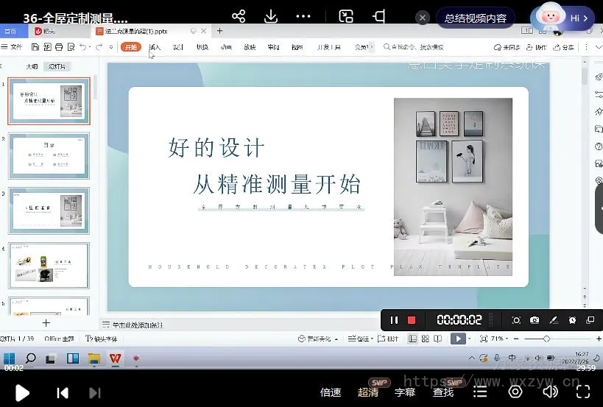Add a new slide with plus button
The width and height of the screenshot is (603, 407).
coord(46,322)
